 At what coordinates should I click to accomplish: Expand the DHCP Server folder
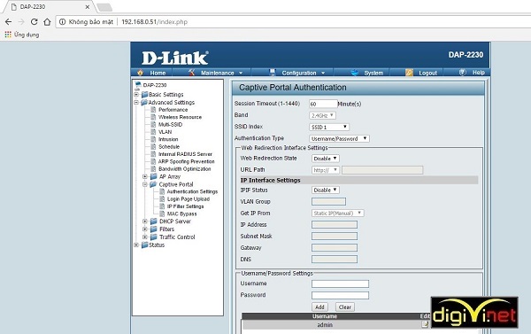[x=145, y=221]
